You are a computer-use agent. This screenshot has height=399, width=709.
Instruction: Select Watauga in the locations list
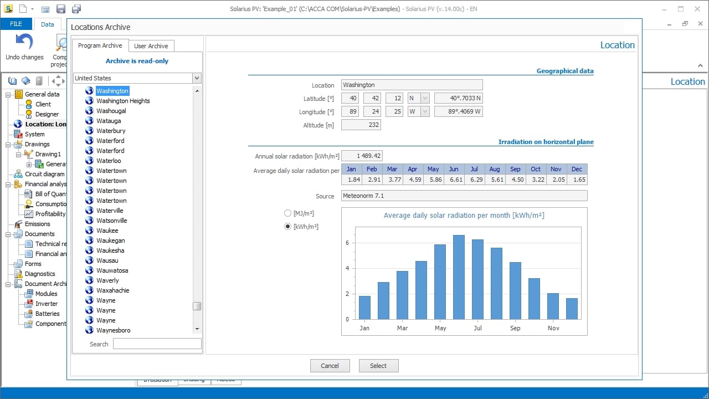[x=109, y=121]
